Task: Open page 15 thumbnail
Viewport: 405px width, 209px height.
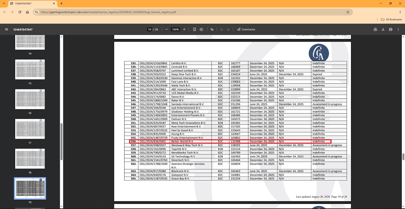Action: coord(30,69)
